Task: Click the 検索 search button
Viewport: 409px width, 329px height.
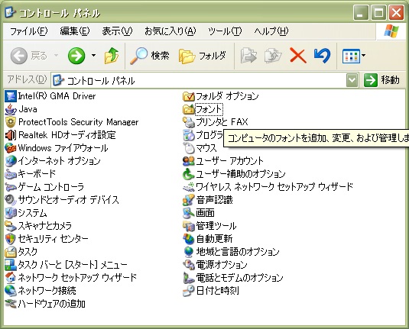Action: [x=150, y=56]
